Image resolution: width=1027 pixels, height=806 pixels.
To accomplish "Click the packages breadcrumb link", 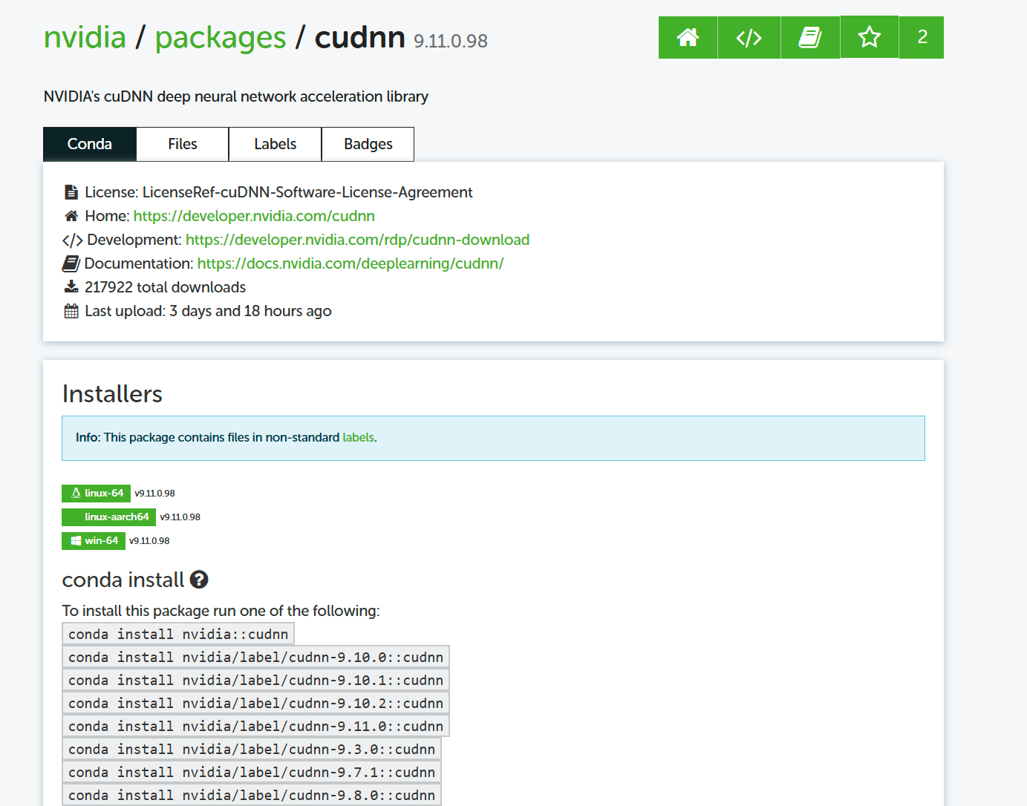I will (221, 37).
